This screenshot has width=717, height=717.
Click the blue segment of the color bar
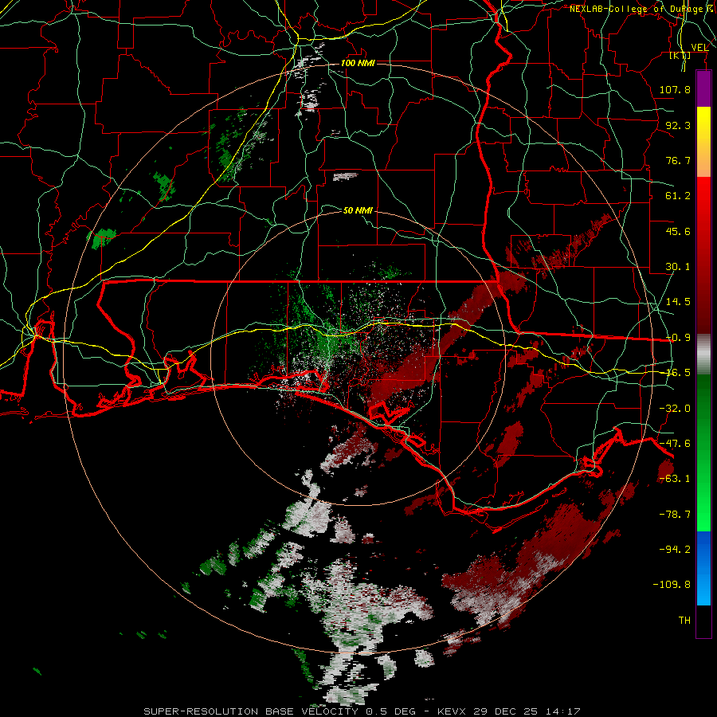[703, 568]
